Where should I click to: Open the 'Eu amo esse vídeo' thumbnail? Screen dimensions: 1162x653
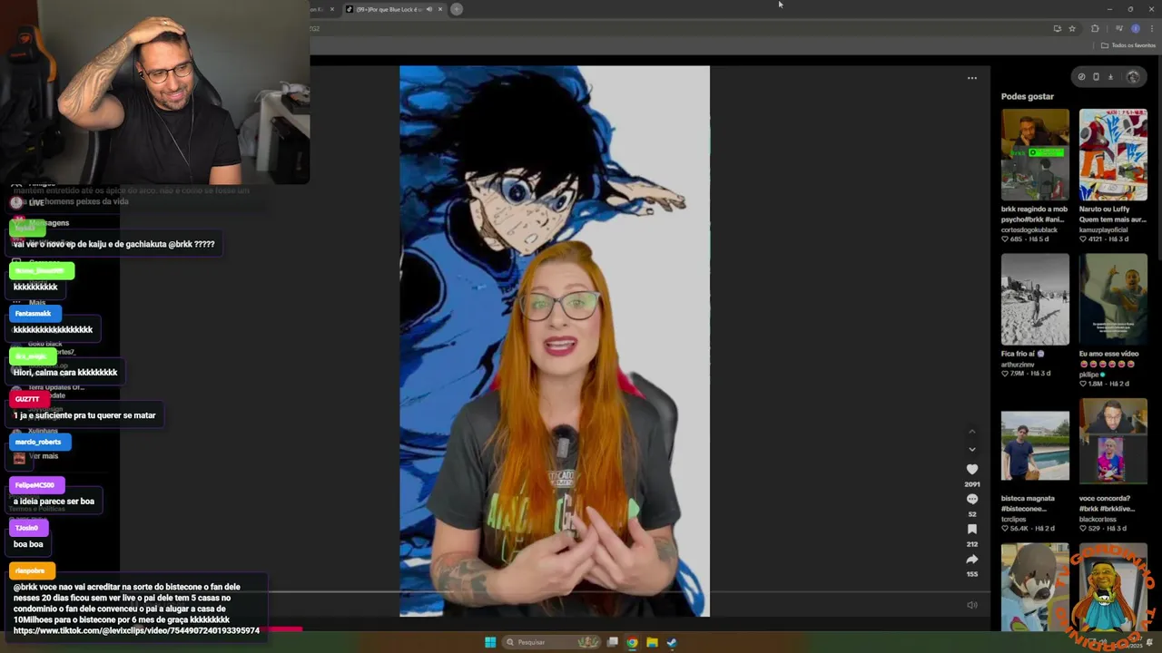[1113, 299]
